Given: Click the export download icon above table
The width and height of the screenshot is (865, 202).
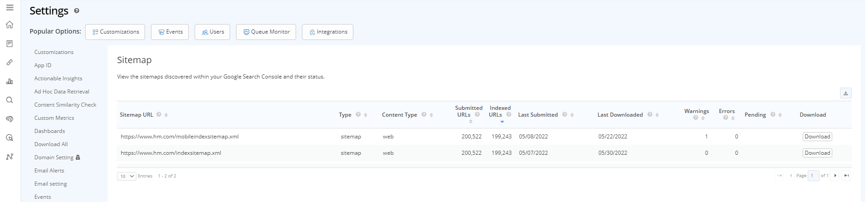Looking at the screenshot, I should coord(845,93).
